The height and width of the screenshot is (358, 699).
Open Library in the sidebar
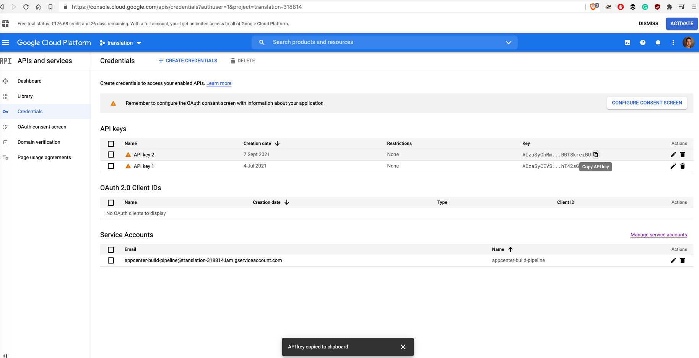pos(25,96)
